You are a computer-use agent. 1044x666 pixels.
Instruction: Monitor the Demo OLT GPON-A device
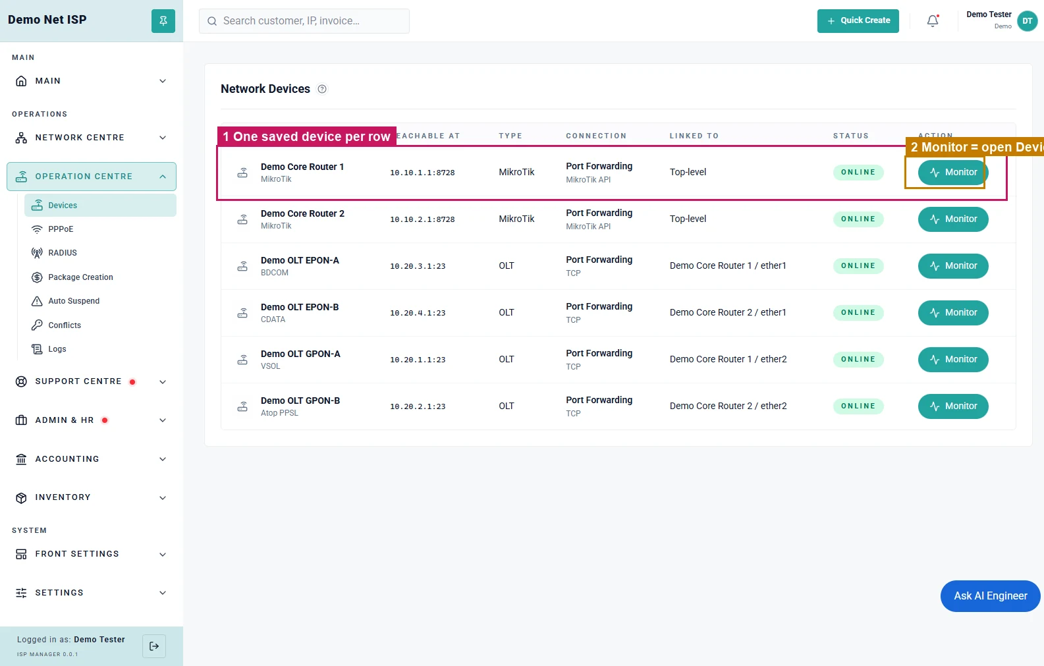pos(953,360)
